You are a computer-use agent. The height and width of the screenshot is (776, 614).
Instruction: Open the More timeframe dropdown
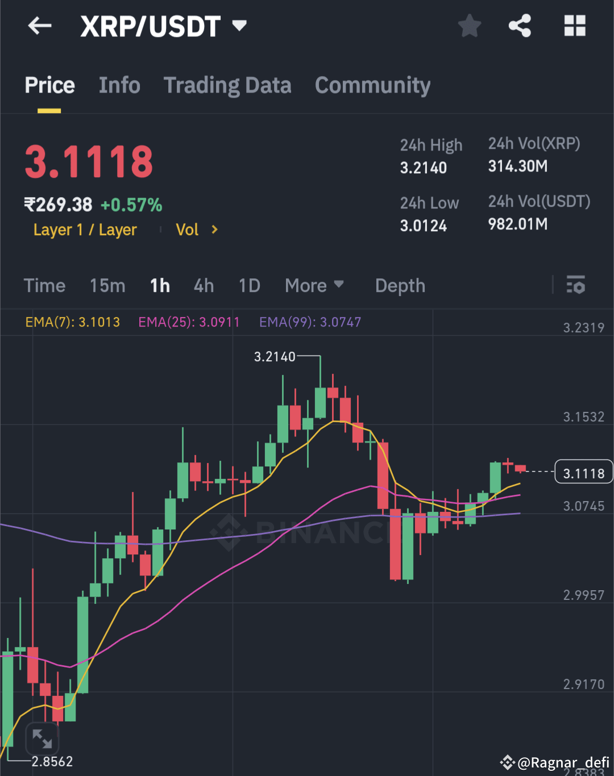(x=314, y=286)
